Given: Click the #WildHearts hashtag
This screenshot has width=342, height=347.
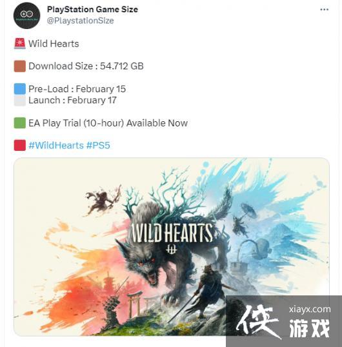Looking at the screenshot, I should click(56, 145).
